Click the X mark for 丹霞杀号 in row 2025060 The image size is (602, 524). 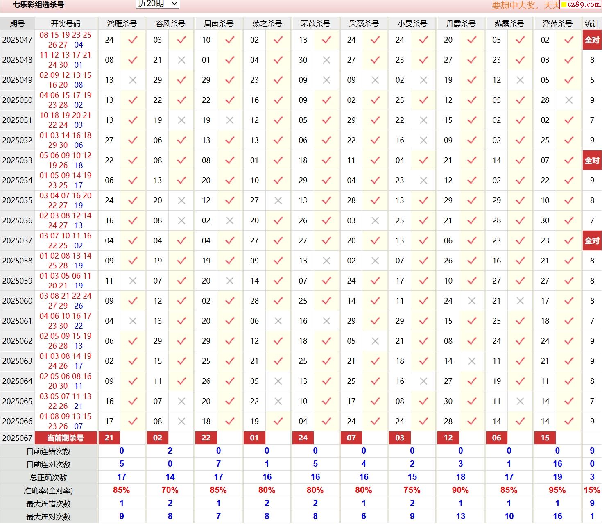point(472,301)
